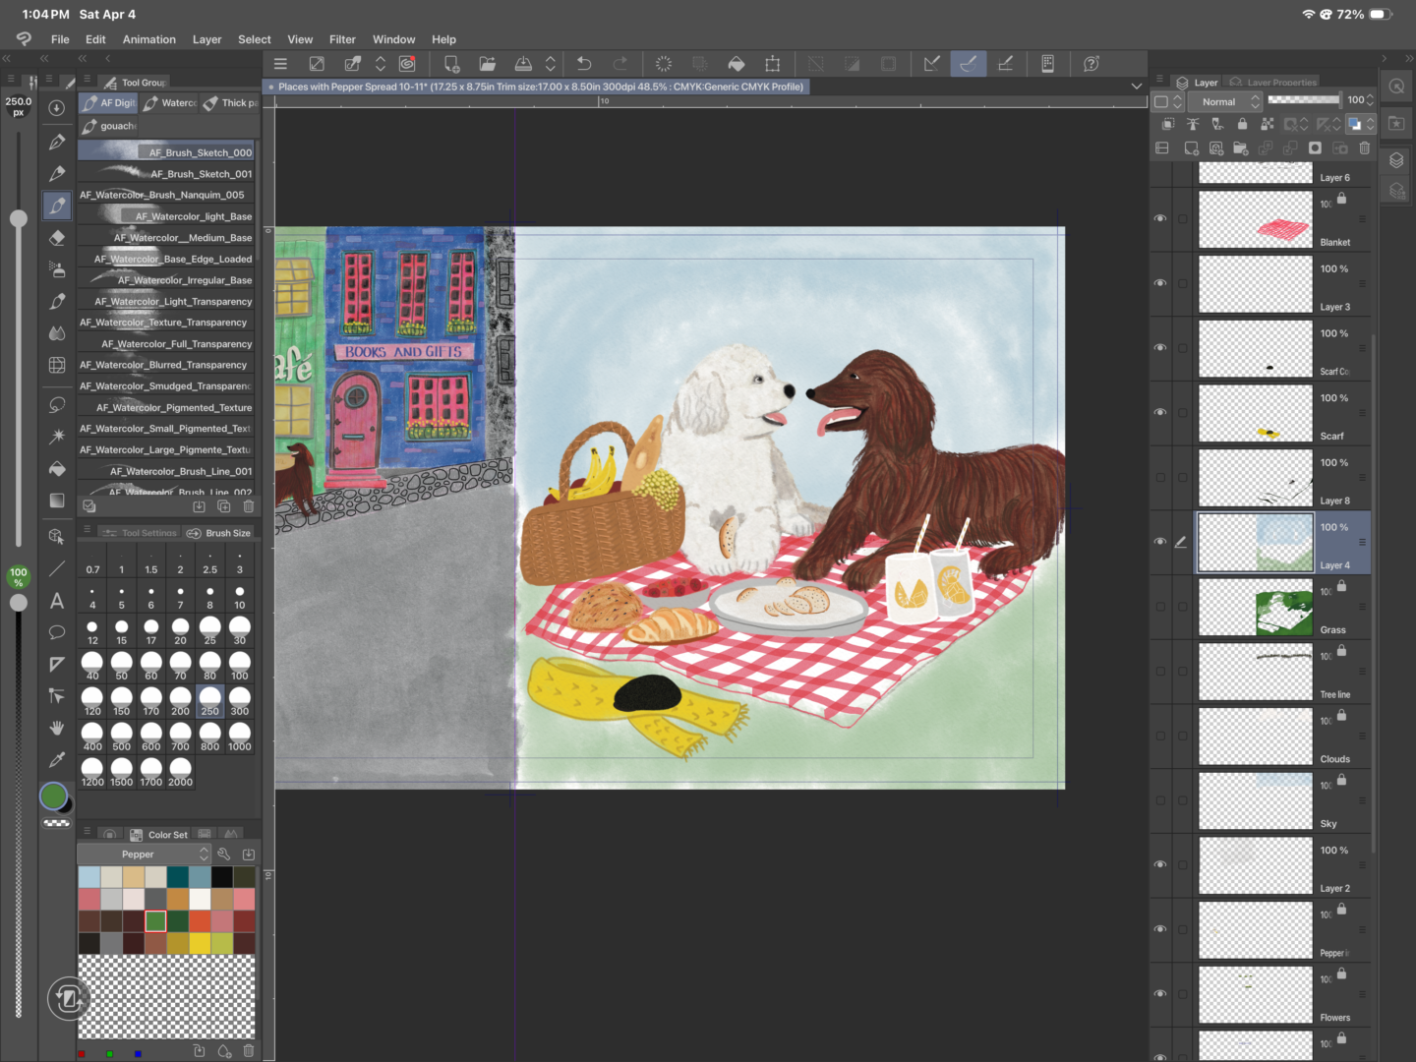This screenshot has height=1062, width=1416.
Task: Select the Eyedropper tool
Action: pyautogui.click(x=57, y=760)
